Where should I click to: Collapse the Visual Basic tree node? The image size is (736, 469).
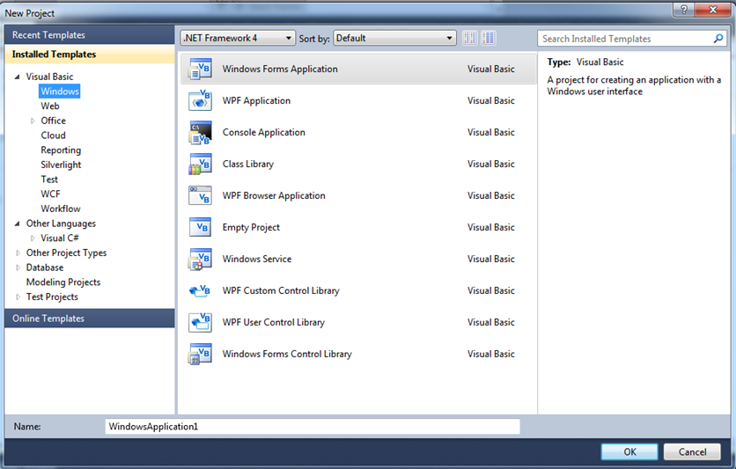(18, 77)
